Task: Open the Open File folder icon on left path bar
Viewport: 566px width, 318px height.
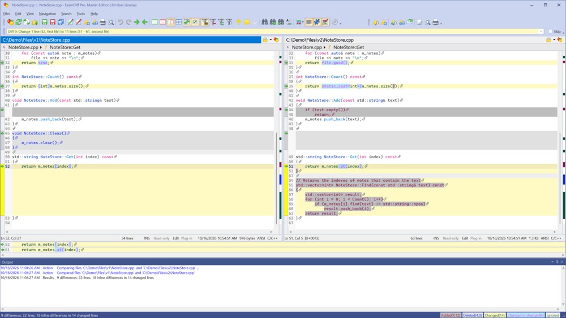Action: coord(265,40)
